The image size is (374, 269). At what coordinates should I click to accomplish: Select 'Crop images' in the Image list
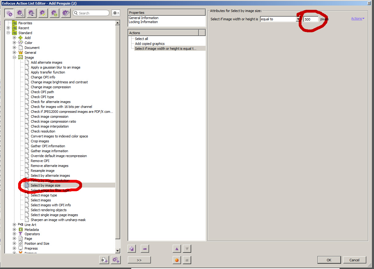(40, 141)
